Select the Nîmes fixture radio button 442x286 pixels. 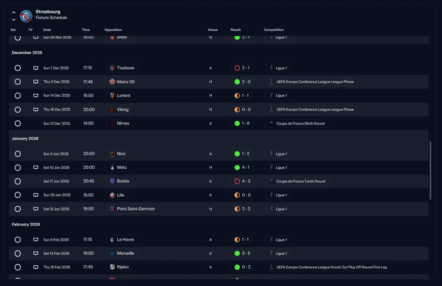[x=18, y=123]
